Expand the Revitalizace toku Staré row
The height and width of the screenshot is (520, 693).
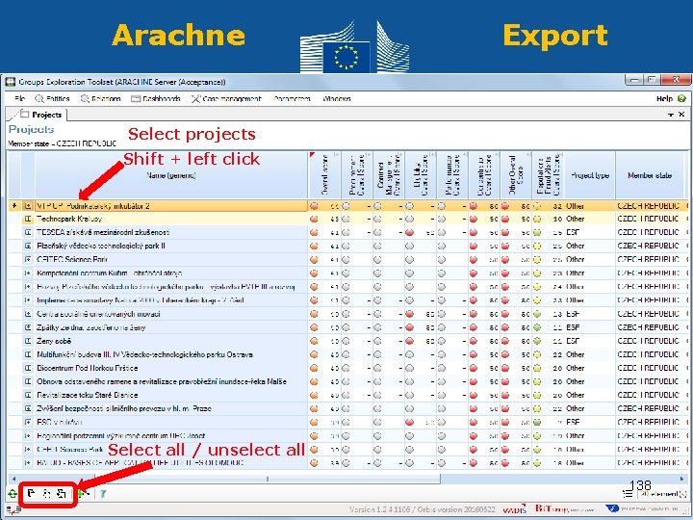pyautogui.click(x=28, y=396)
